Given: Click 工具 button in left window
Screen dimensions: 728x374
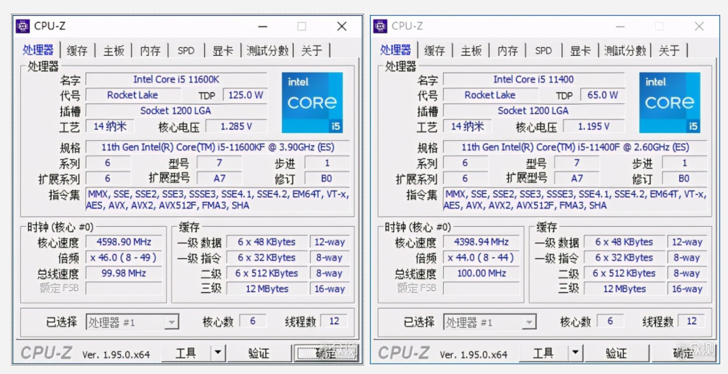Looking at the screenshot, I should point(186,353).
